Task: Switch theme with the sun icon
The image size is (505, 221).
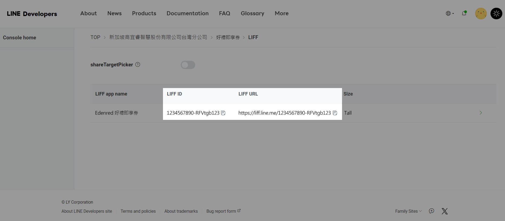Action: 496,13
